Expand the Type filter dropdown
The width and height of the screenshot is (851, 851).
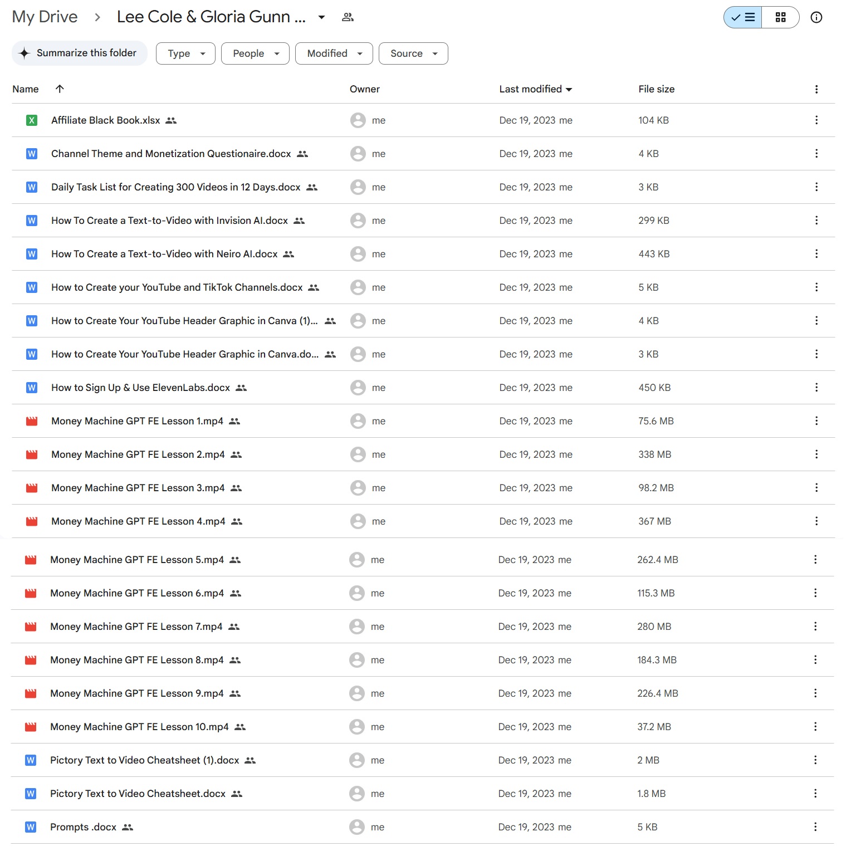click(185, 53)
